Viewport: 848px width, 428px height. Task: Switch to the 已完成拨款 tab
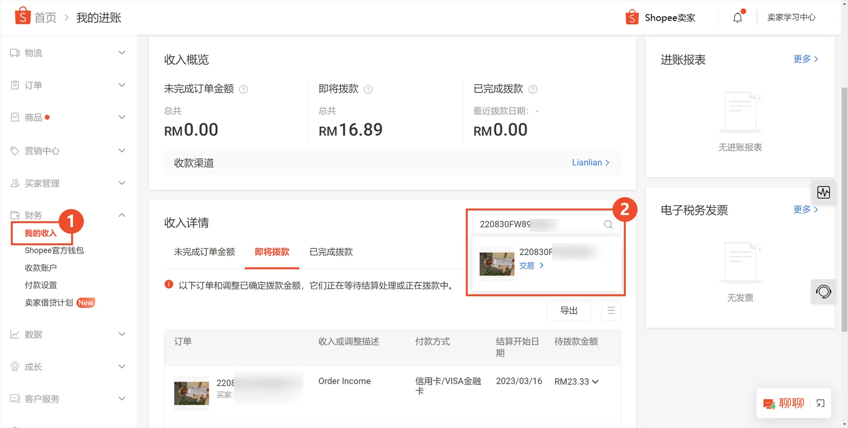pyautogui.click(x=330, y=252)
